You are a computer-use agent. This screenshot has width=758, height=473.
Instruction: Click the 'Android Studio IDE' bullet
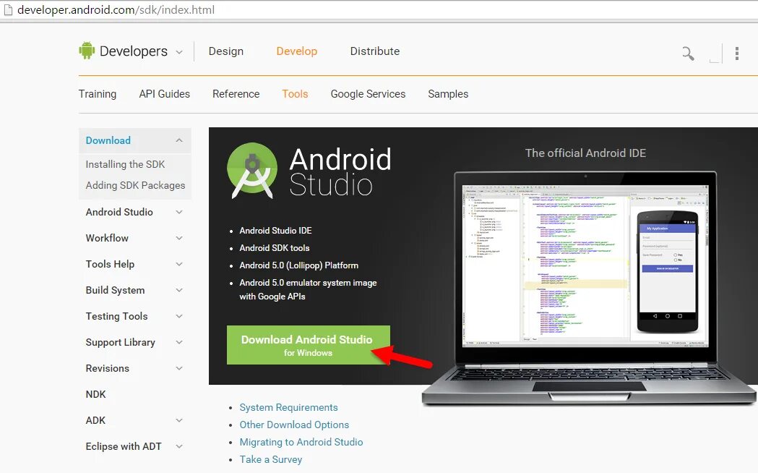pos(275,231)
